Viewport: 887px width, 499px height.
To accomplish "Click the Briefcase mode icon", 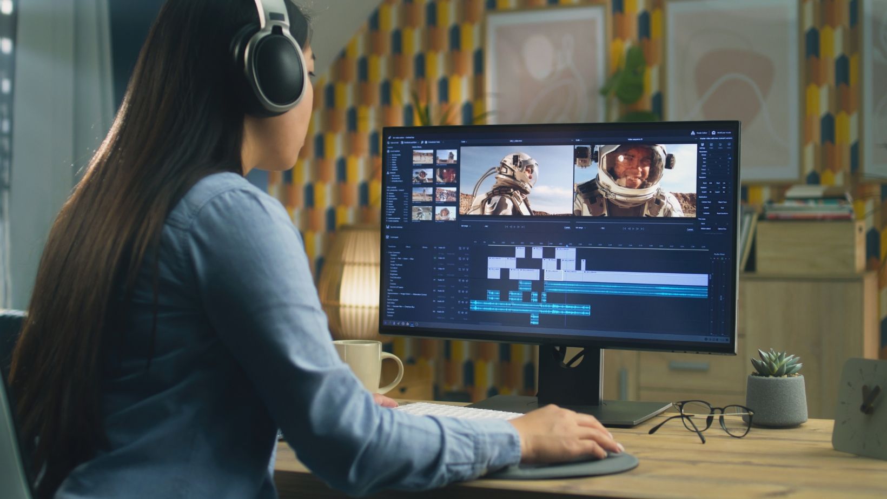I will coord(713,132).
